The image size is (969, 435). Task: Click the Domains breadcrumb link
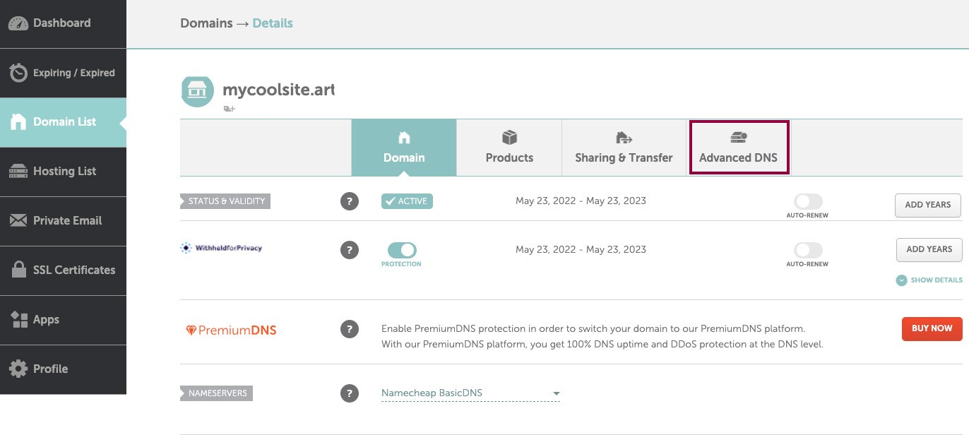(206, 23)
